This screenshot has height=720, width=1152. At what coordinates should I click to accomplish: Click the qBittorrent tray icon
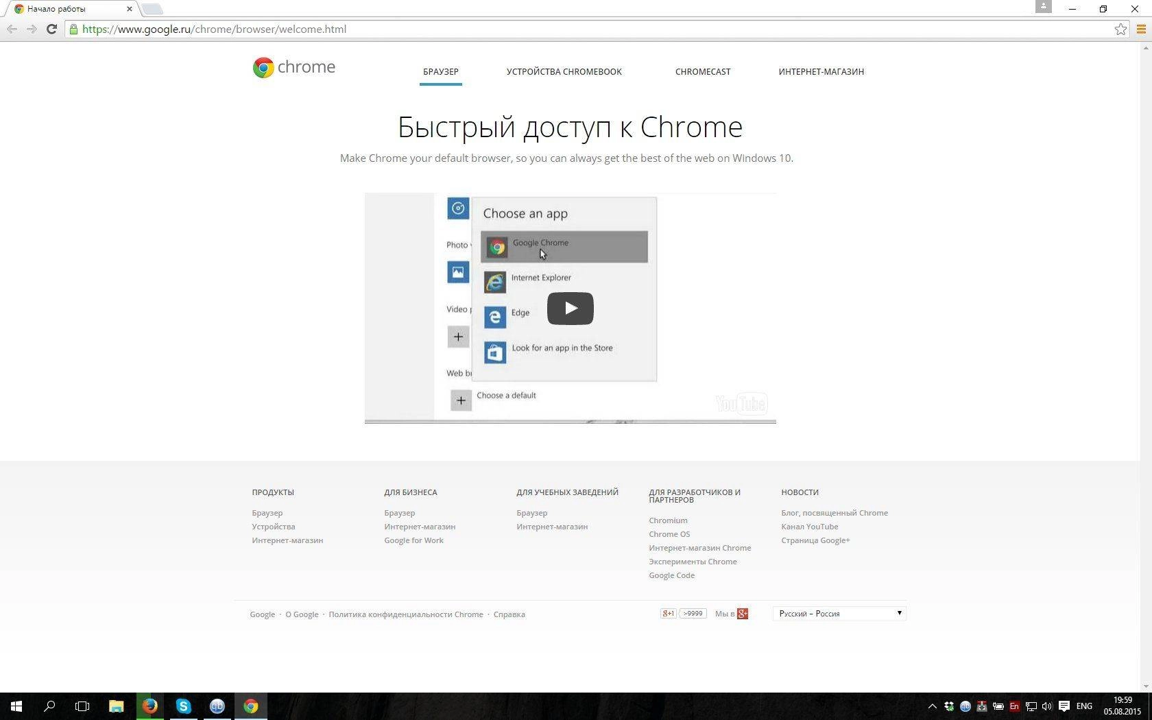(965, 706)
